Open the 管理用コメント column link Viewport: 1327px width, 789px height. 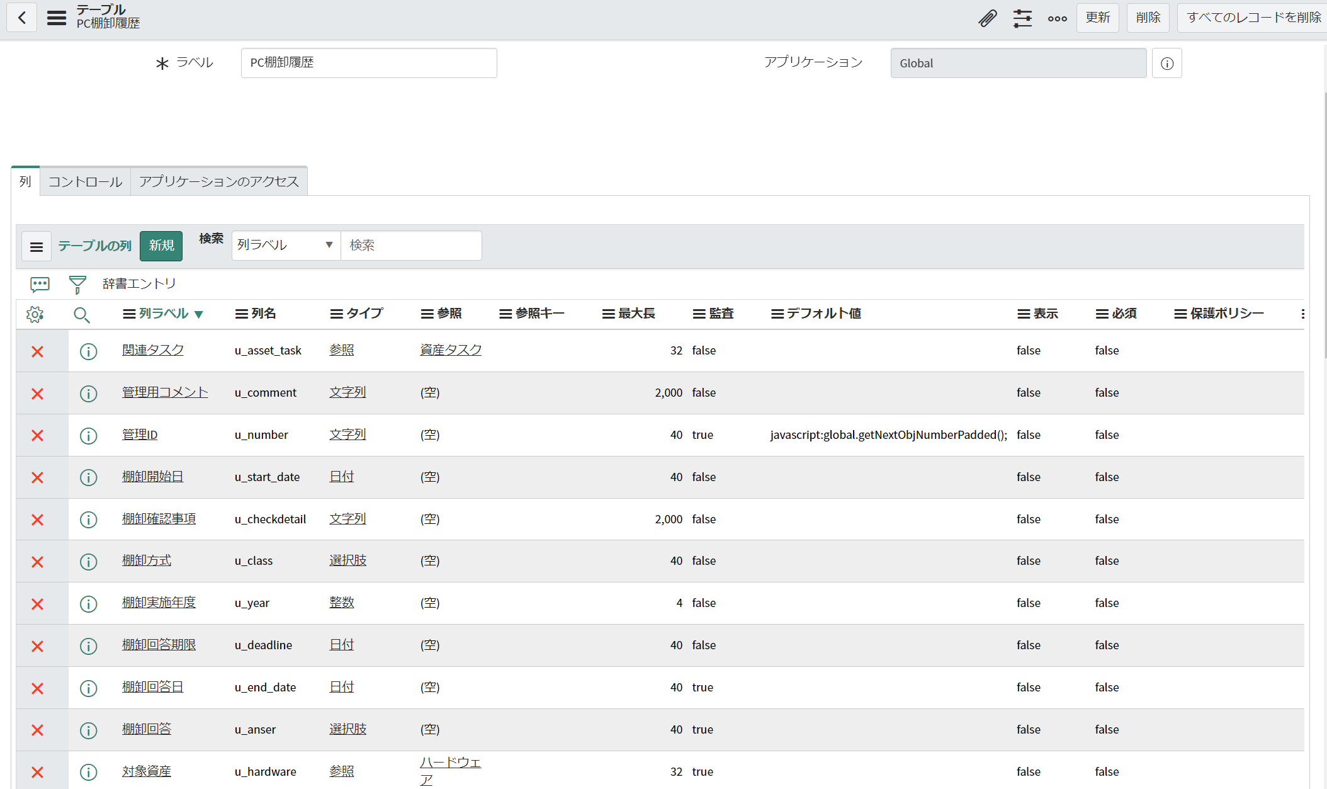point(165,392)
